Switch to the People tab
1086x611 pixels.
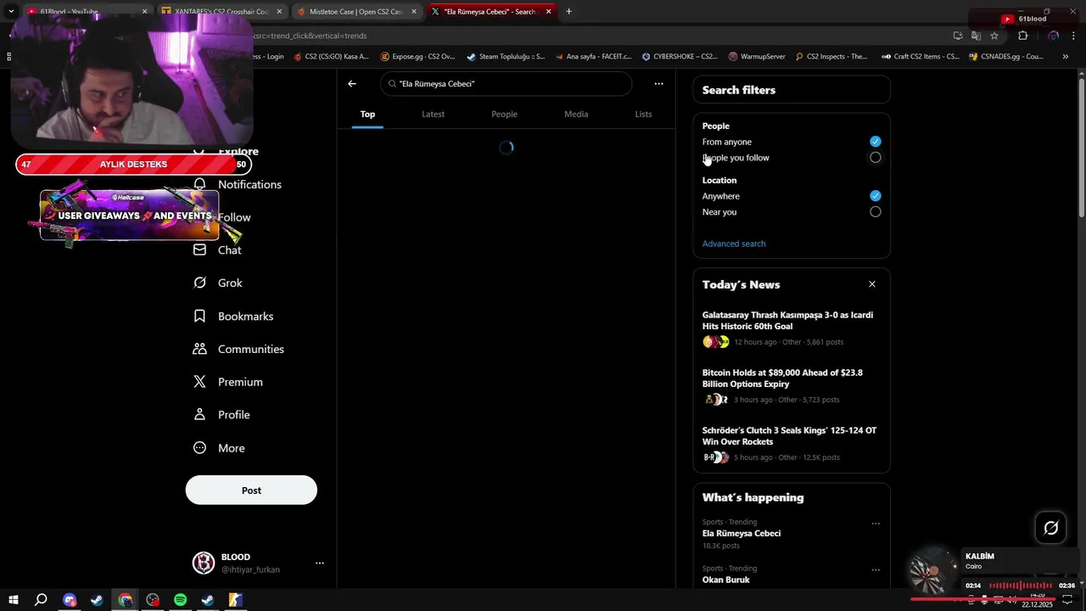click(504, 114)
